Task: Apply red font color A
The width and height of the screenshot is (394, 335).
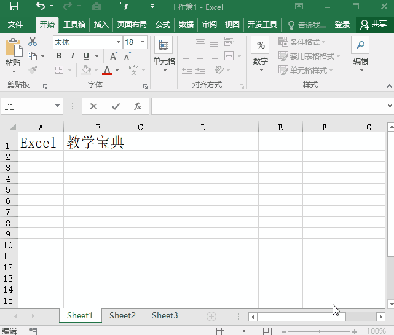Action: (107, 70)
